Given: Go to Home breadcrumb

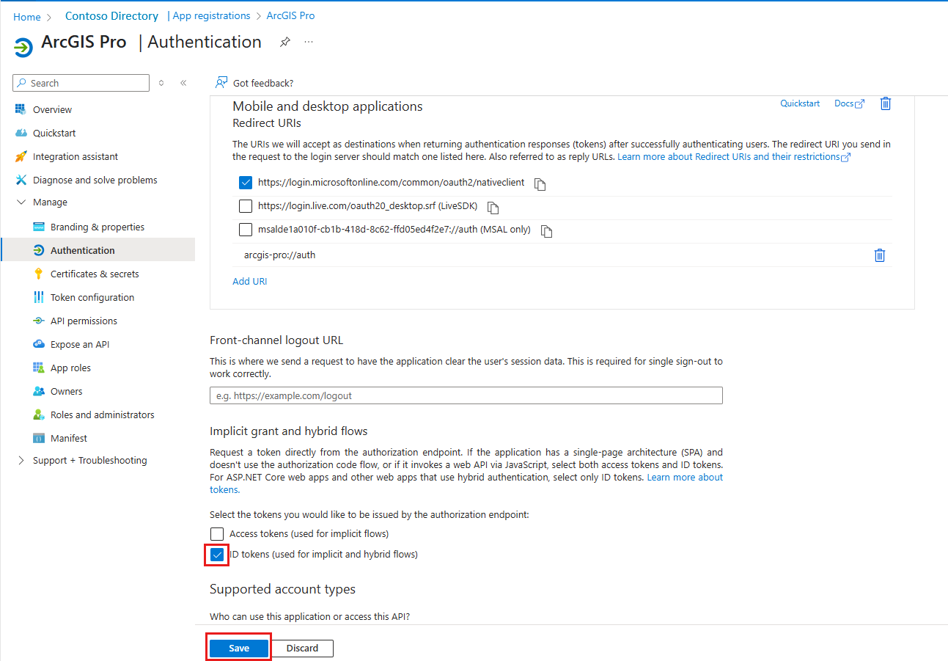Looking at the screenshot, I should click(x=27, y=17).
